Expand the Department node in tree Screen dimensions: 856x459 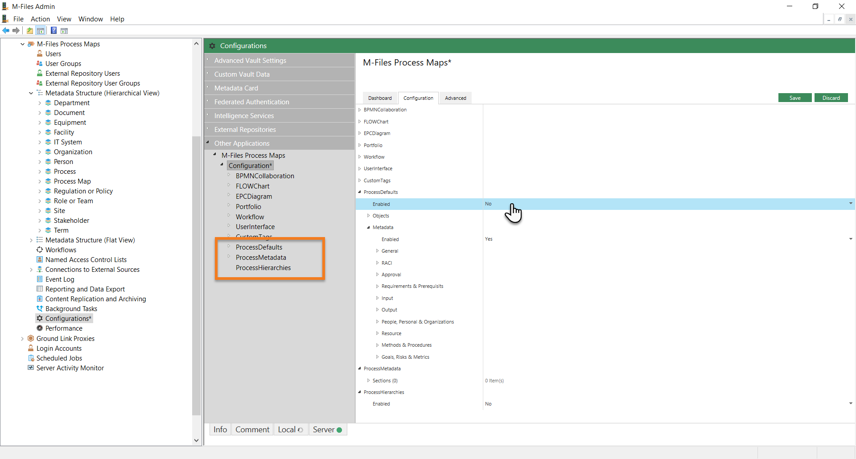[40, 103]
